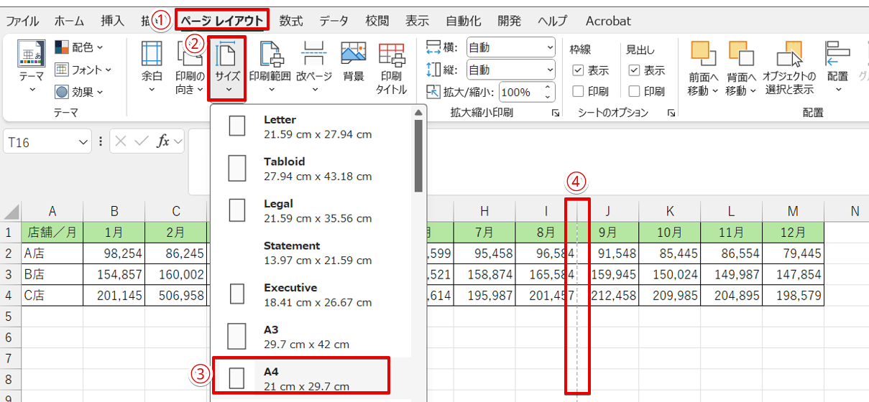Click the Name Box showing T16
Viewport: 869px width, 402px height.
click(x=40, y=142)
